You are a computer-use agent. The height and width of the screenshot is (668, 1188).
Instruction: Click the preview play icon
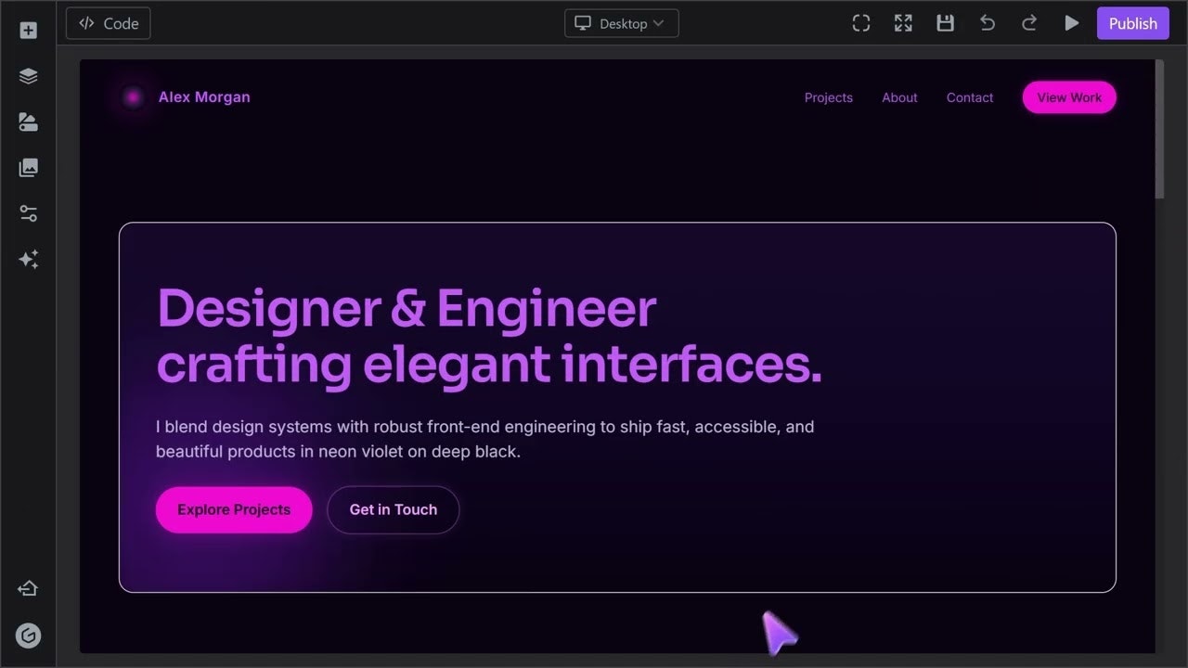[1071, 23]
